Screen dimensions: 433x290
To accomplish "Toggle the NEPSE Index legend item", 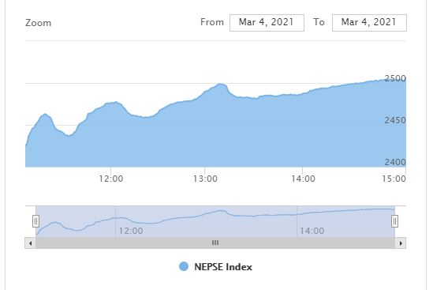I will [215, 267].
